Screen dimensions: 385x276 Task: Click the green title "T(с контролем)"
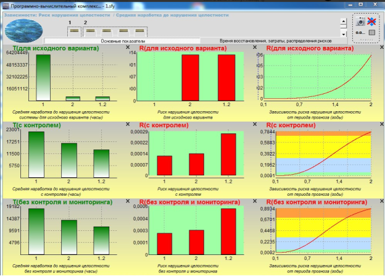click(36, 125)
